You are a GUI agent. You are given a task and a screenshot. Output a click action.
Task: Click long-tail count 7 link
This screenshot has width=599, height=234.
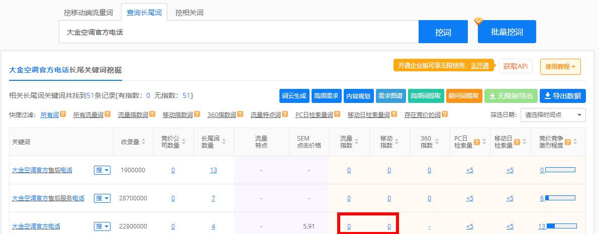tap(213, 198)
